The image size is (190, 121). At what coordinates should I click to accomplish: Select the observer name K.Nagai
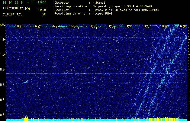click(x=99, y=2)
